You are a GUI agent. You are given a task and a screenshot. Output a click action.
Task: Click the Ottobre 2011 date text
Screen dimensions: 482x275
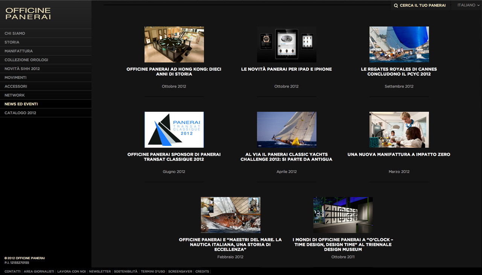(343, 257)
